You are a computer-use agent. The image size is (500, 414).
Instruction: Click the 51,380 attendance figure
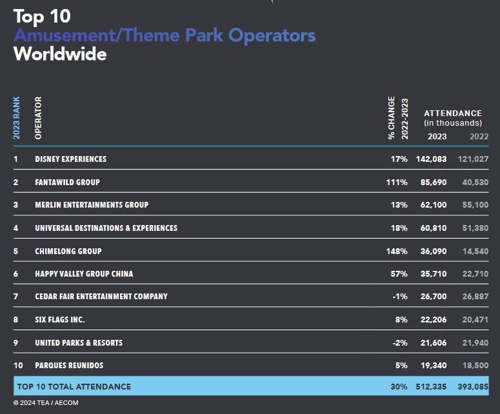click(475, 228)
